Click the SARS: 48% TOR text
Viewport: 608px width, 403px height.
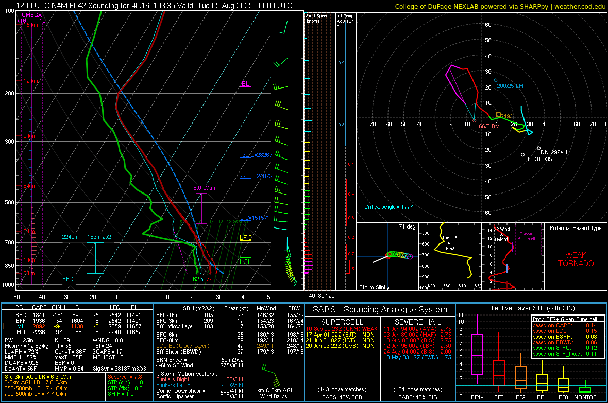pos(342,397)
